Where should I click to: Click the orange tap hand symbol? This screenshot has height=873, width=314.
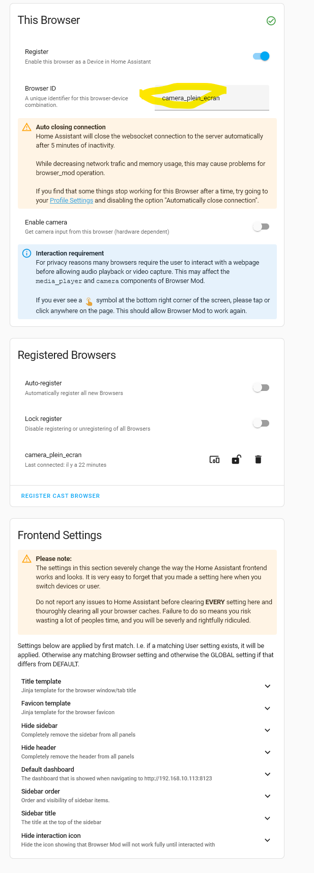[x=89, y=301]
